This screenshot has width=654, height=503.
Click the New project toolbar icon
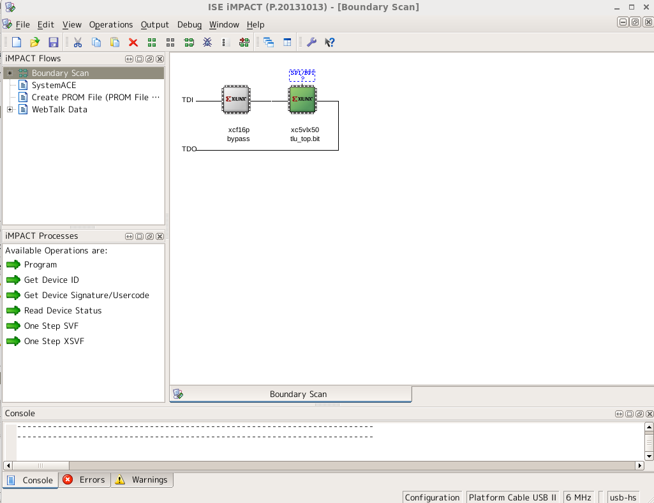click(x=17, y=42)
